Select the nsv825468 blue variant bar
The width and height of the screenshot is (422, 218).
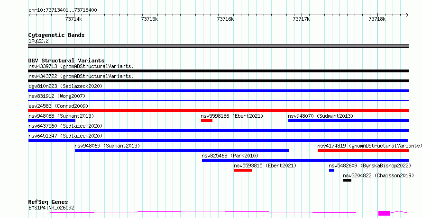coord(305,160)
